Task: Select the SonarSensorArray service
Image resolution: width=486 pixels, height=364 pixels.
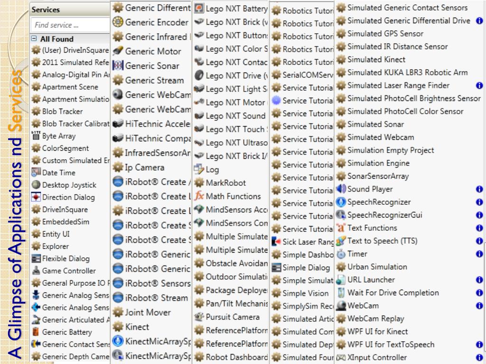Action: (x=378, y=176)
